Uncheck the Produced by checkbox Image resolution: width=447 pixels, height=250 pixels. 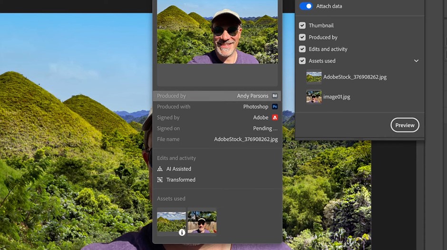click(x=302, y=37)
